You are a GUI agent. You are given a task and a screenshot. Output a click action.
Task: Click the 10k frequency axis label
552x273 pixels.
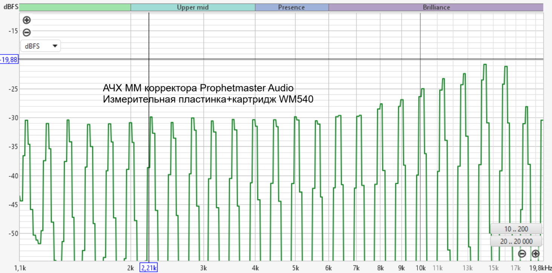tap(420, 268)
